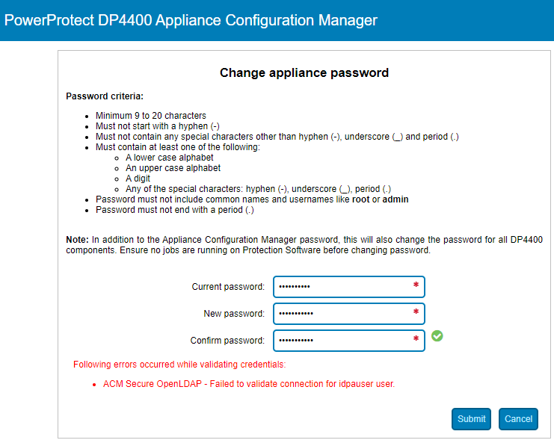Click the ACM Secure OpenLDAP error message
This screenshot has height=443, width=554.
[x=248, y=384]
